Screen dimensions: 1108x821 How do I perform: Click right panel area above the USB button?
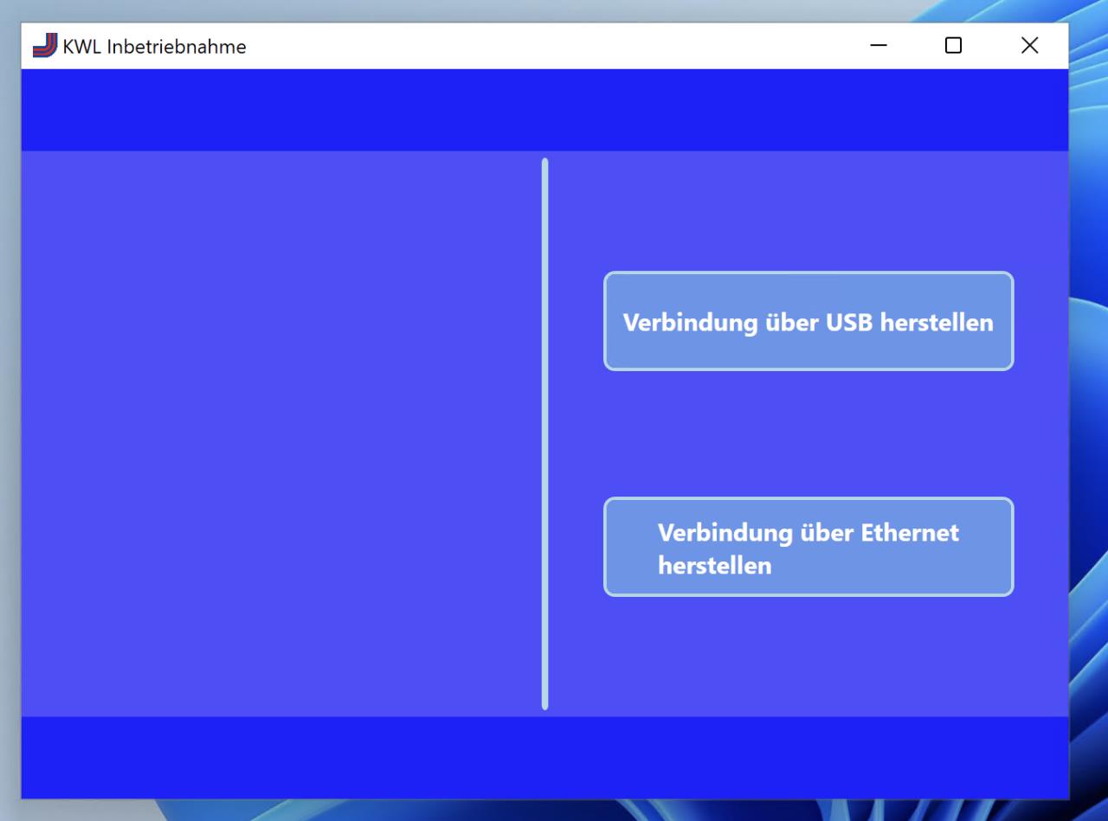(x=808, y=212)
